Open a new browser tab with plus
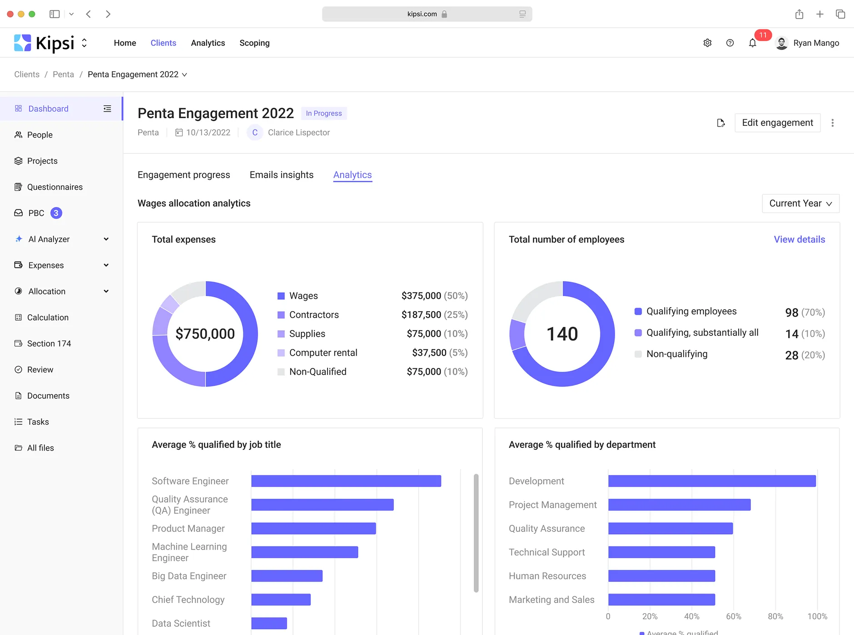 [x=820, y=14]
